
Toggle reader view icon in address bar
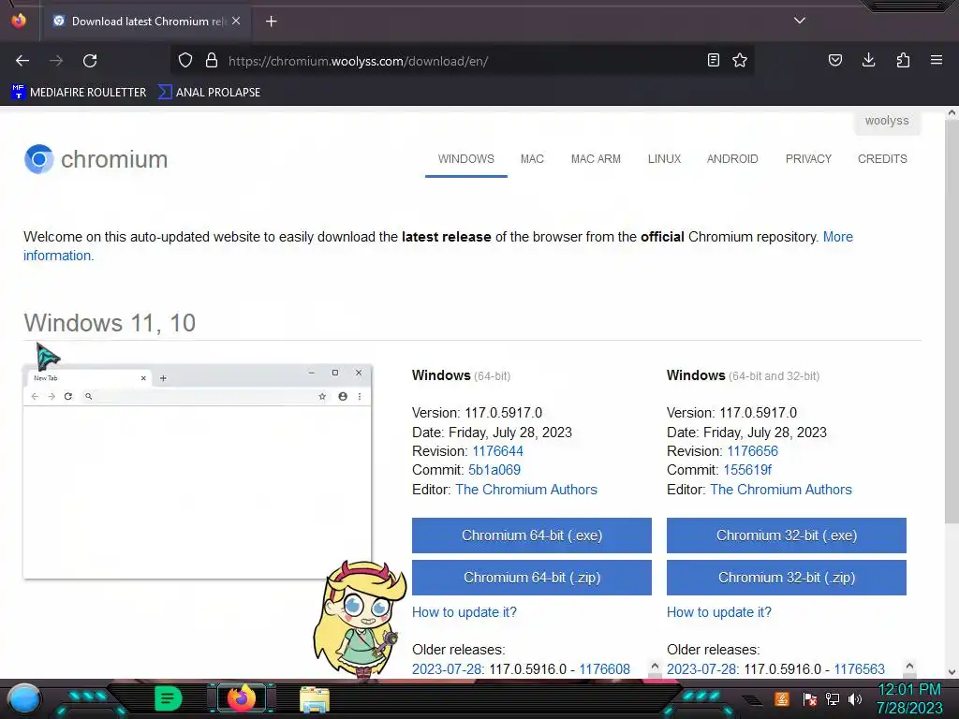tap(713, 60)
